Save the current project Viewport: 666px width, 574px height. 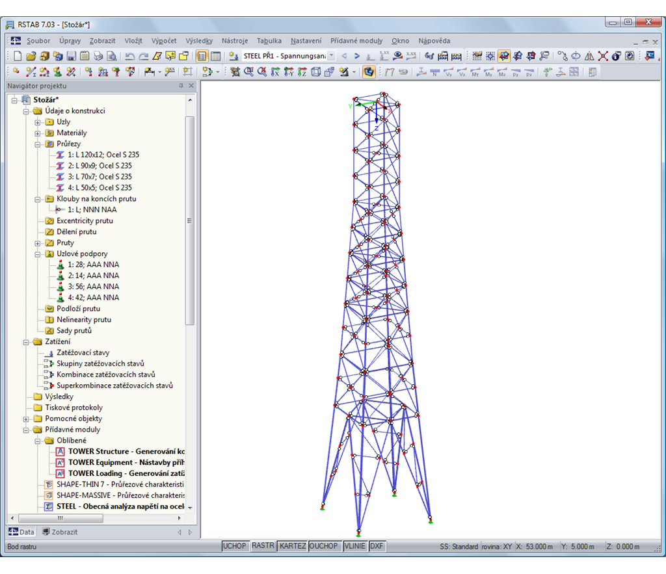pyautogui.click(x=71, y=56)
